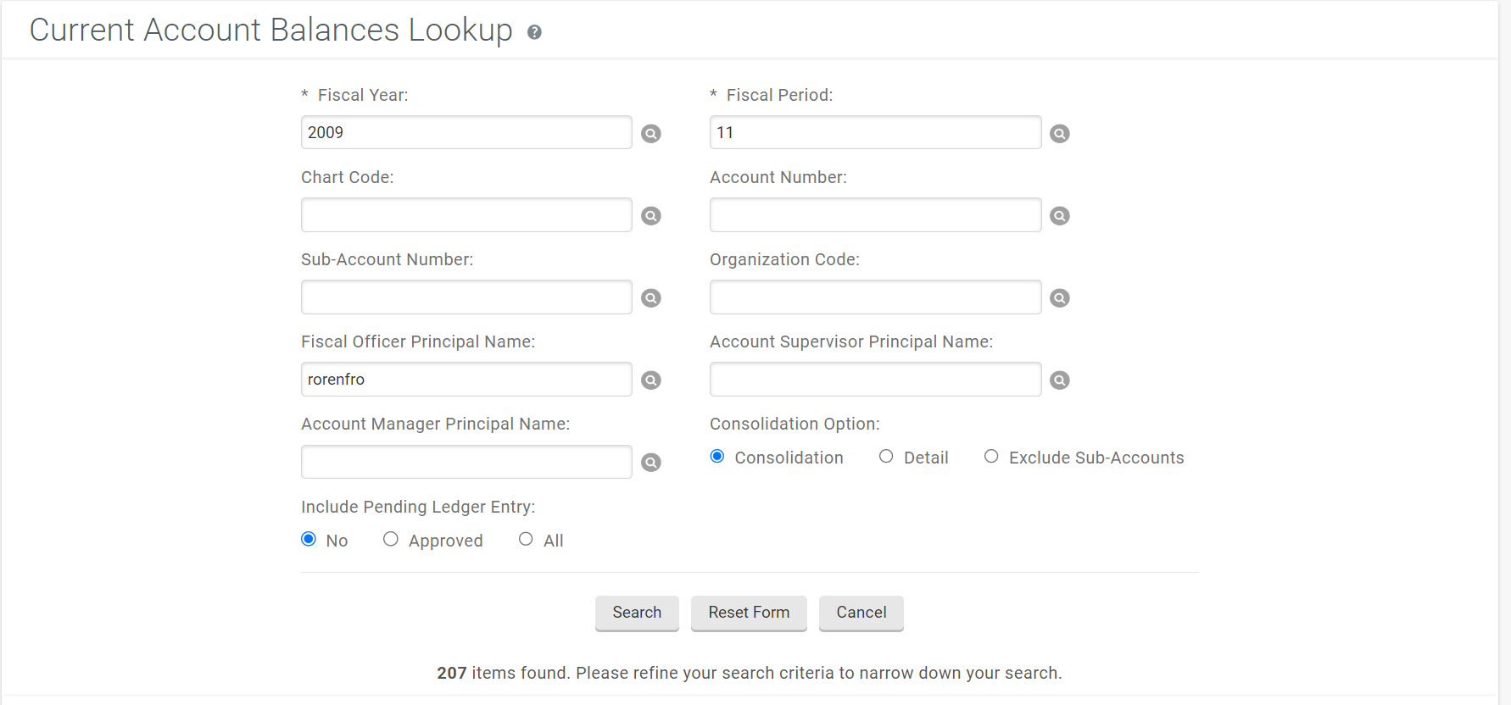This screenshot has width=1511, height=705.
Task: Open the Account Supervisor Principal Name lookup
Action: pyautogui.click(x=1060, y=380)
